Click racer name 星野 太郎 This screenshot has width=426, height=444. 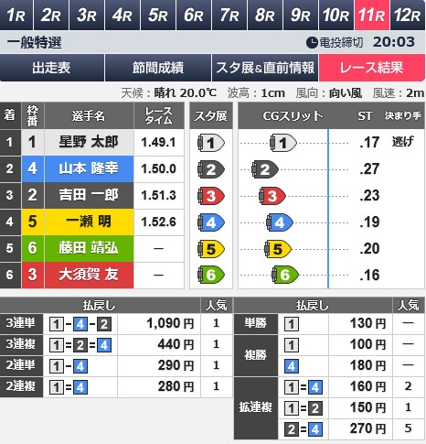89,142
